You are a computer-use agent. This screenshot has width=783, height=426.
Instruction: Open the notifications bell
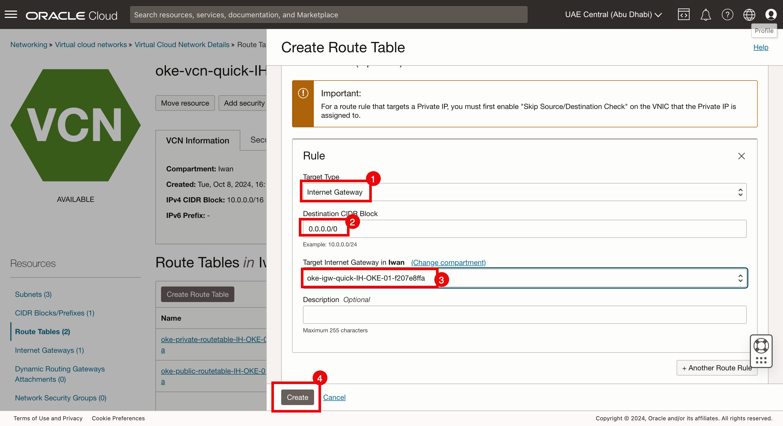(706, 14)
